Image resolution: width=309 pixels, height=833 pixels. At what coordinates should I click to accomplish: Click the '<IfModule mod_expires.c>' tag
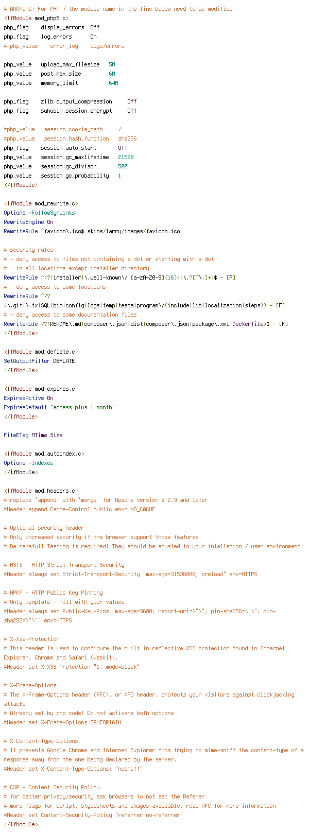click(41, 389)
